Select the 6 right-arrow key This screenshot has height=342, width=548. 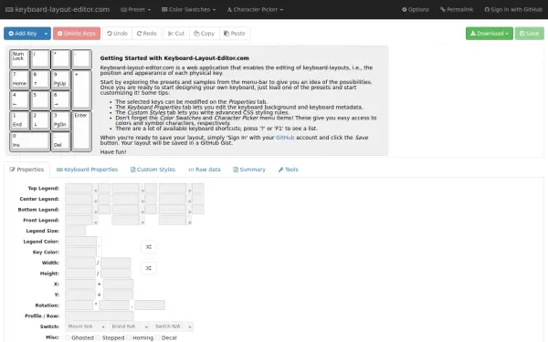[x=60, y=100]
